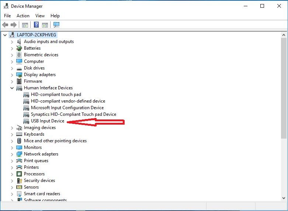The width and height of the screenshot is (288, 211).
Task: Select Microsoft Input Configuration Device
Action: coord(67,108)
